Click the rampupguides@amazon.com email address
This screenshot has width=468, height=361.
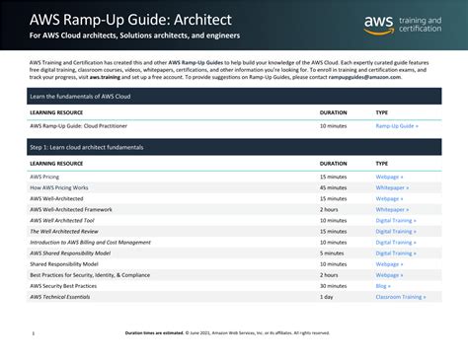[364, 77]
